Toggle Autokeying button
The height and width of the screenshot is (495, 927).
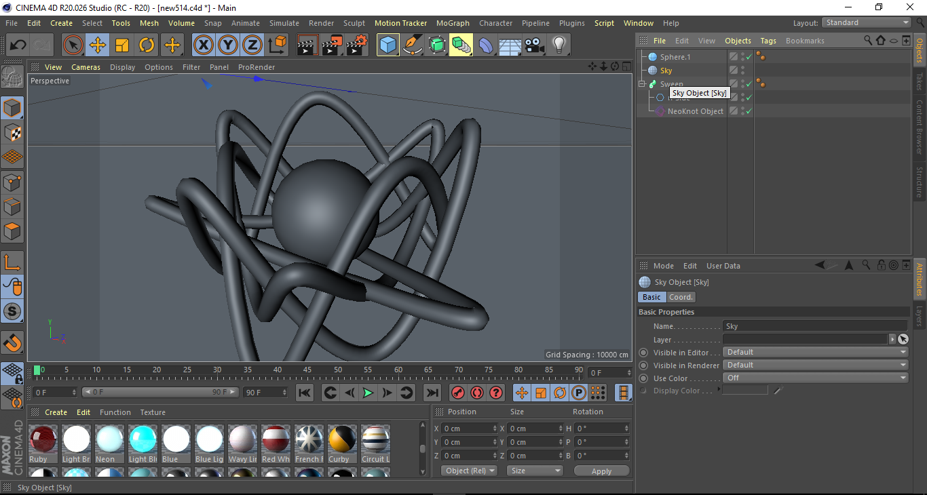477,393
